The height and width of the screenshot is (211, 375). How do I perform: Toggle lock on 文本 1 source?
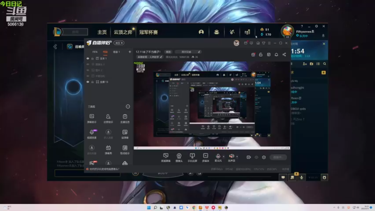click(x=92, y=58)
